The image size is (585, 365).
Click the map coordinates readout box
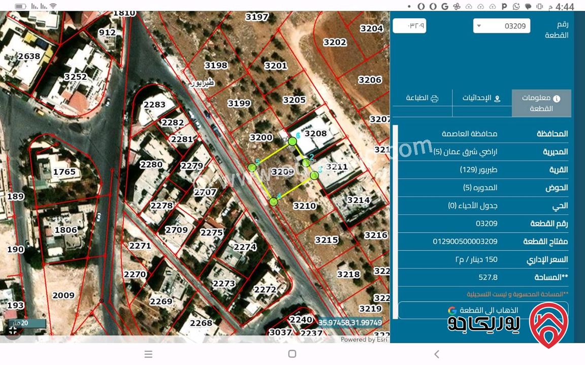[350, 322]
